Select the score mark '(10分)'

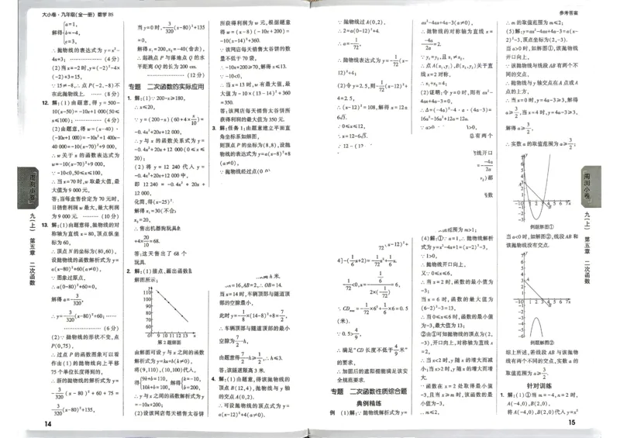pyautogui.click(x=109, y=216)
